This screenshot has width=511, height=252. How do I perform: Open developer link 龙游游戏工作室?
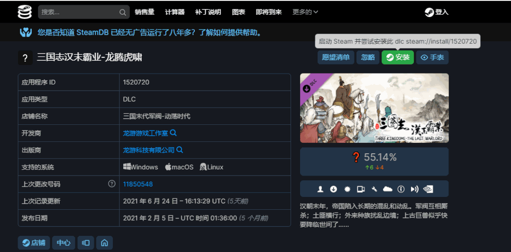146,133
